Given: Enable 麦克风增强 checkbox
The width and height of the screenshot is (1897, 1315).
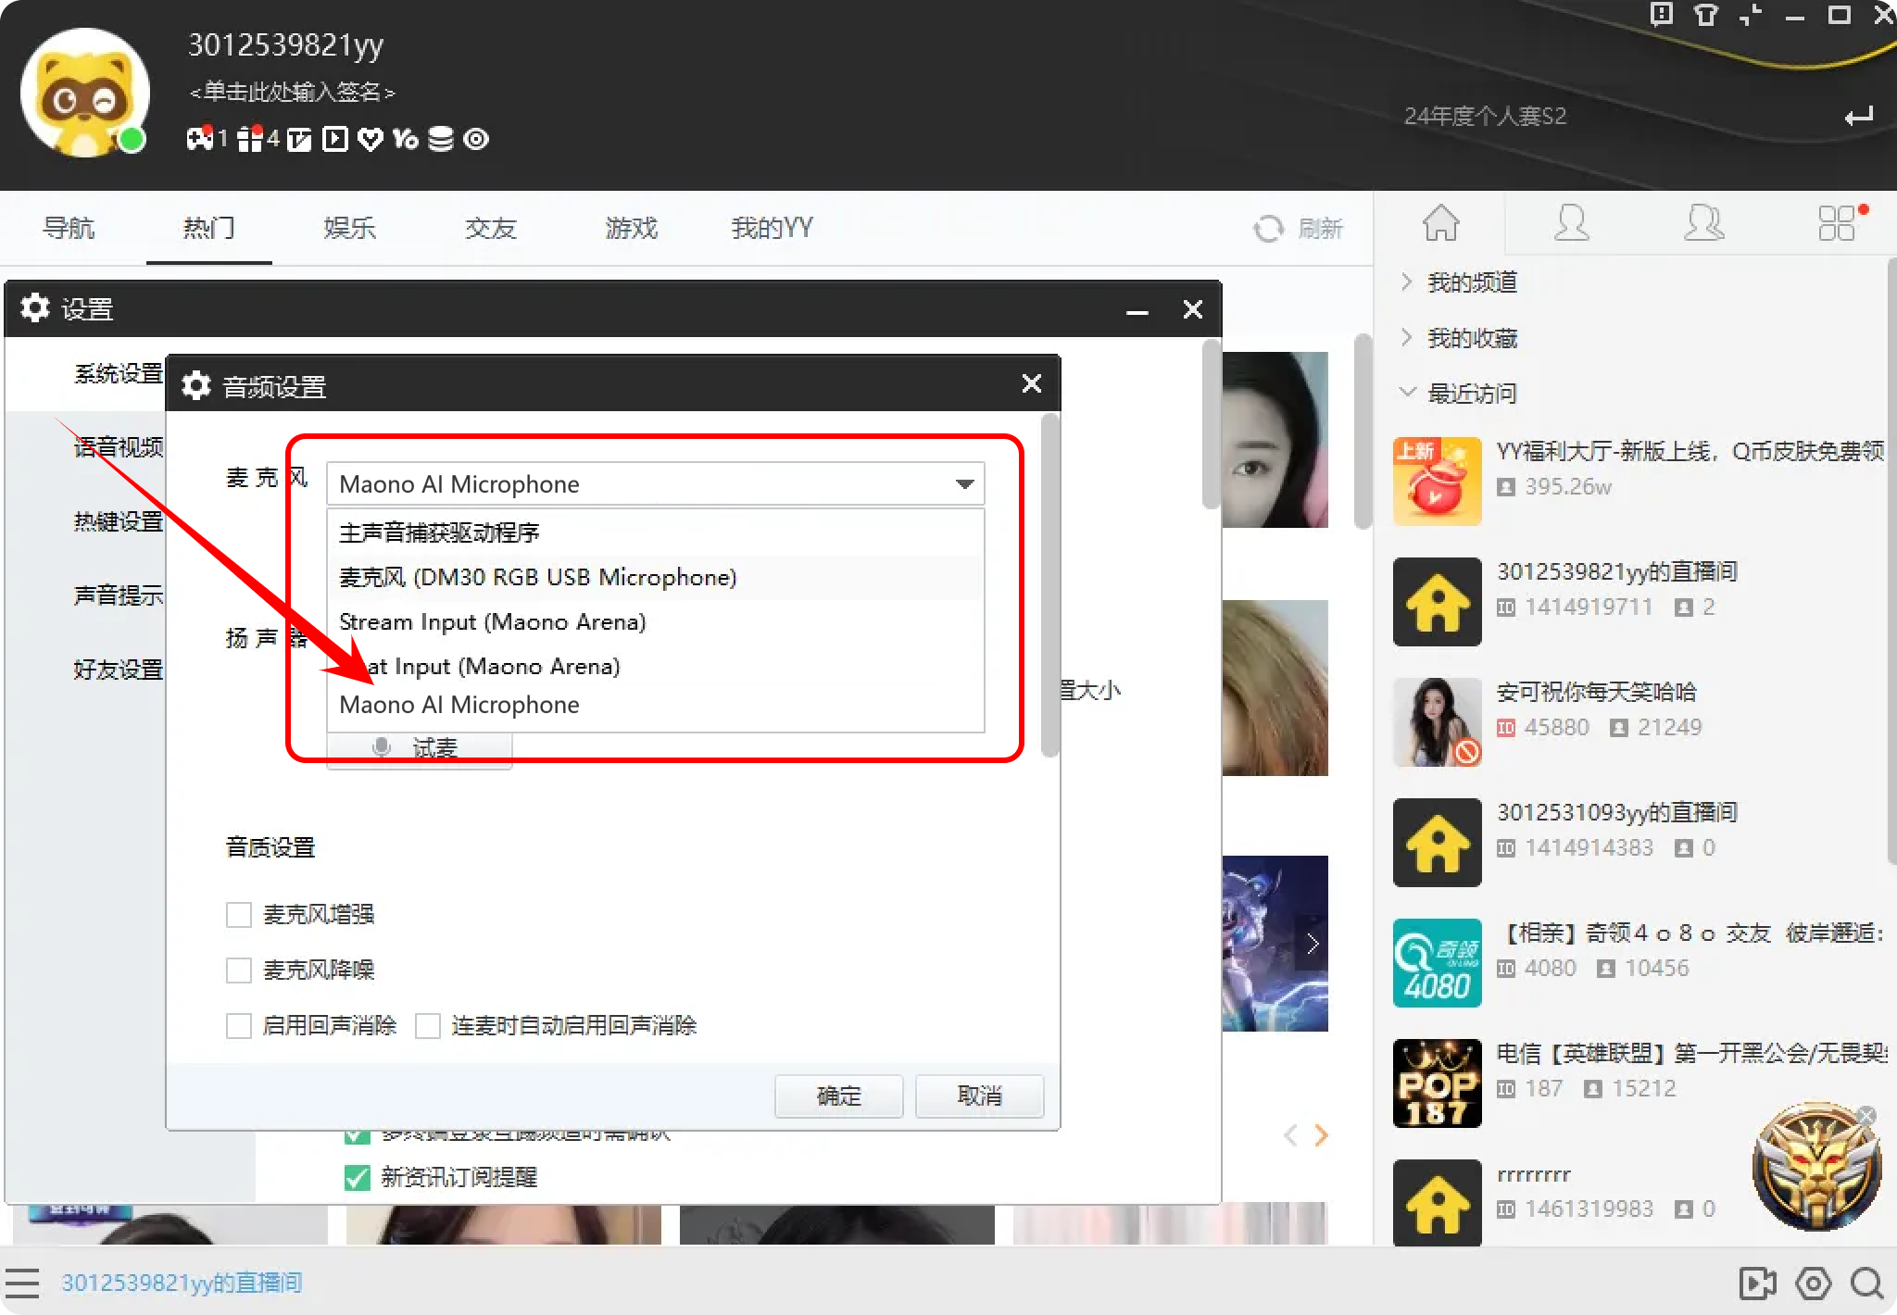Looking at the screenshot, I should tap(239, 915).
